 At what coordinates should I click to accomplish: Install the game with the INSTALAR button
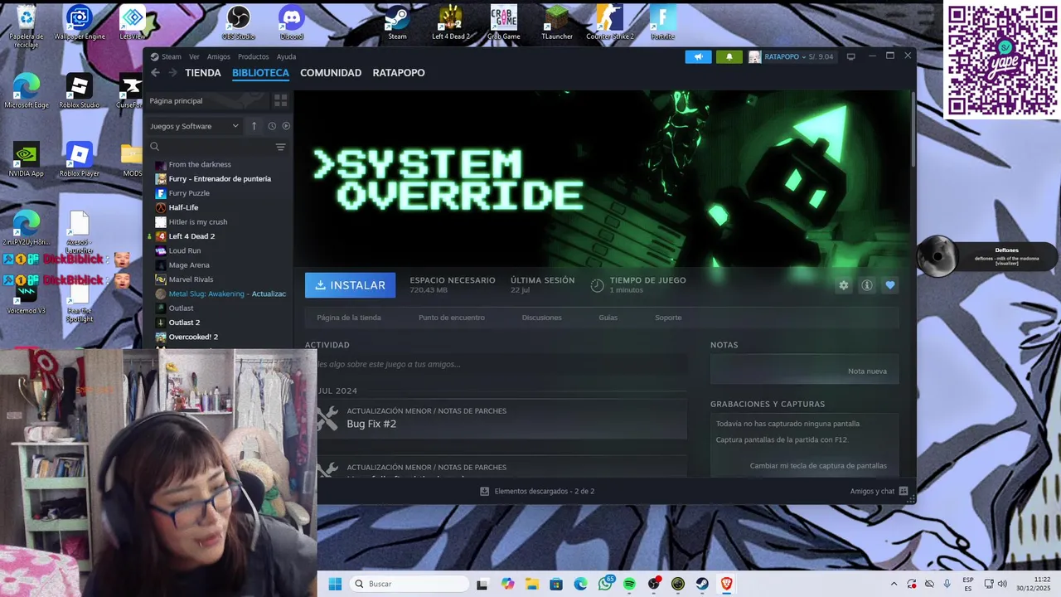[x=350, y=285]
